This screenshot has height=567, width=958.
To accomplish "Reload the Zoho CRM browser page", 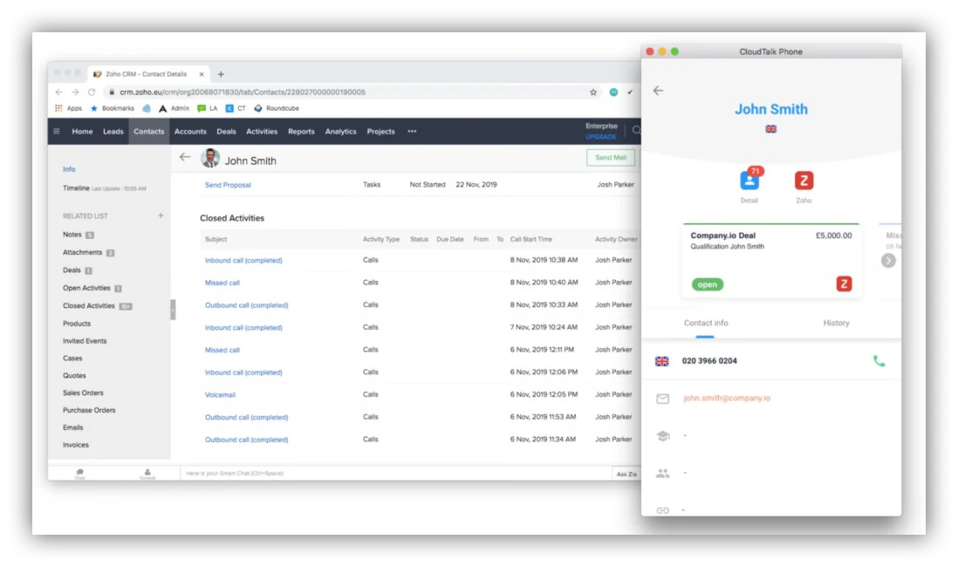I will pos(92,92).
